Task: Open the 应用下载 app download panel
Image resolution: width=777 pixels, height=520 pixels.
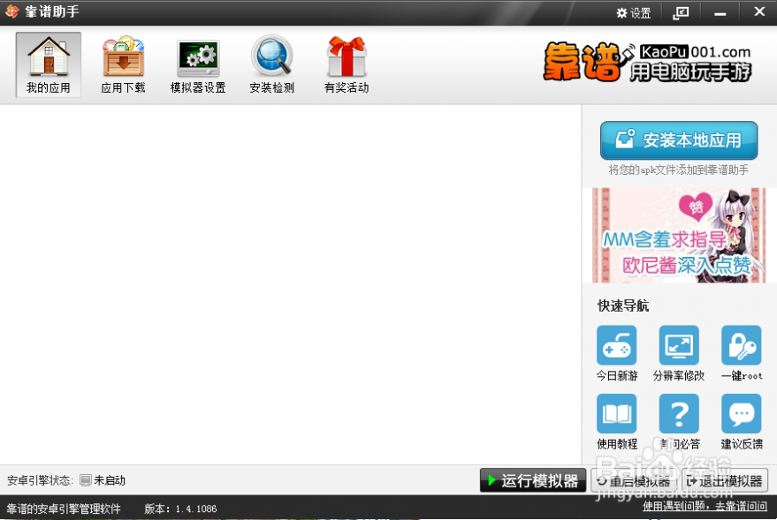Action: pos(122,63)
